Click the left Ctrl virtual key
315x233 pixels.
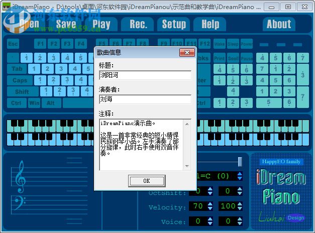click(16, 103)
